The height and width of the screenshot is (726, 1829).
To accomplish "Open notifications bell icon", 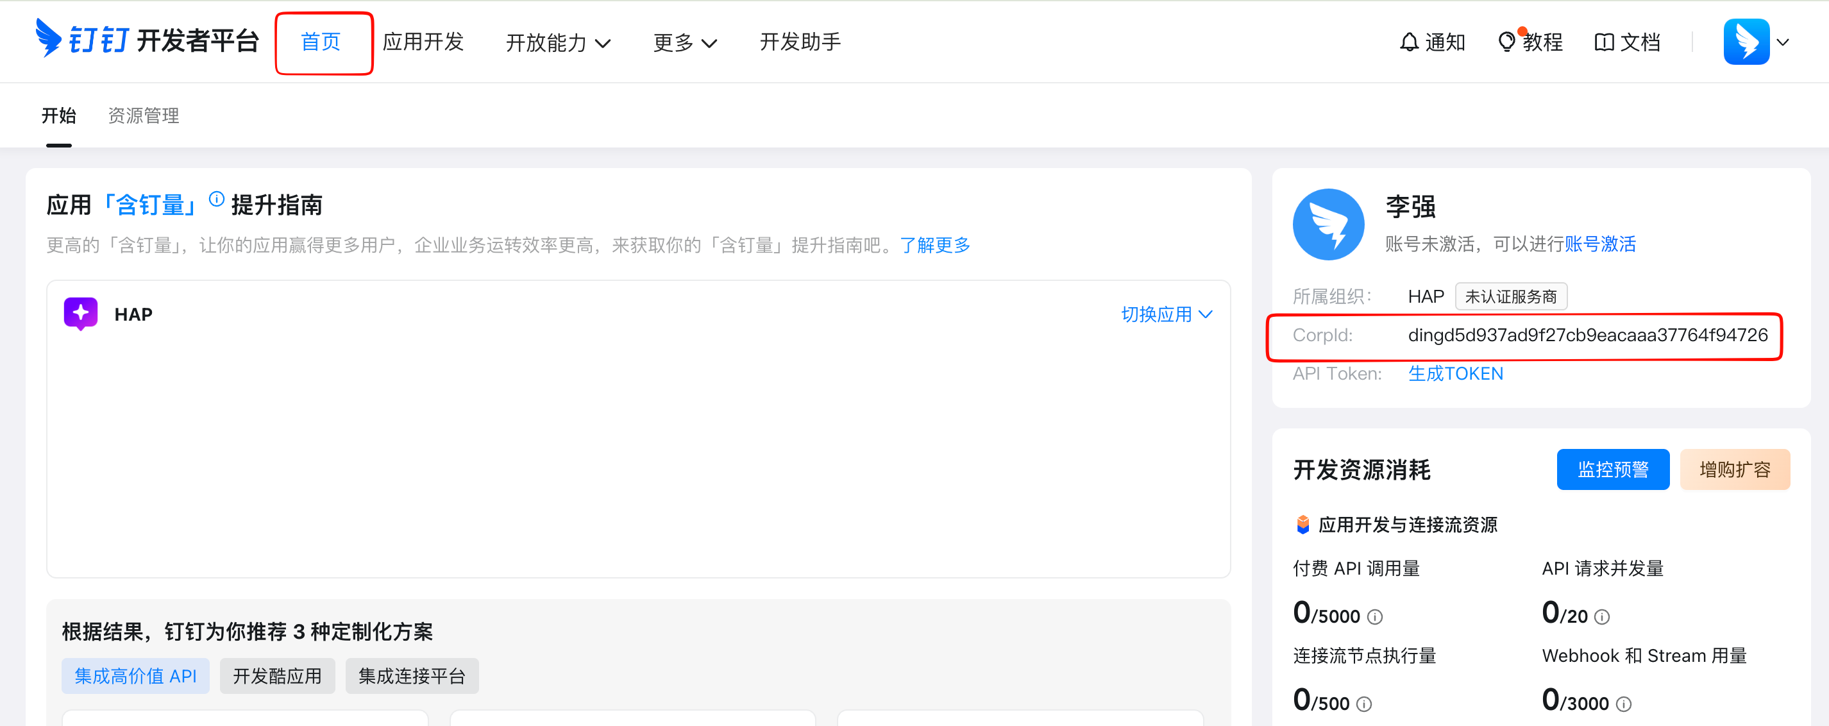I will click(1409, 42).
